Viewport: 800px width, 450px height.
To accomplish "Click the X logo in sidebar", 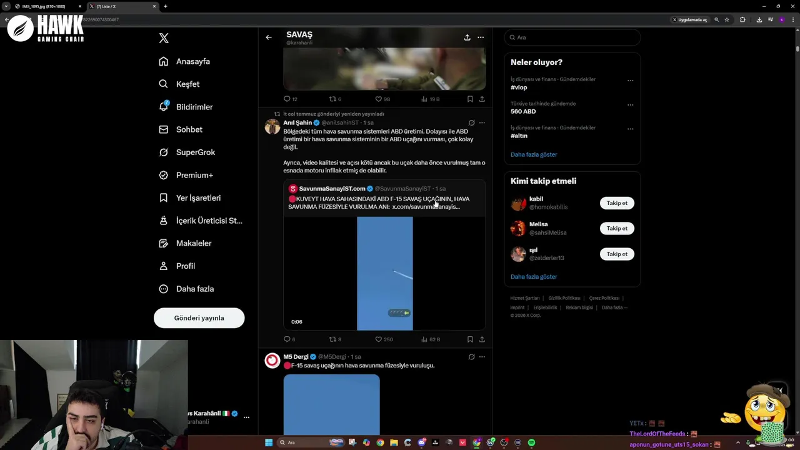I will pyautogui.click(x=164, y=38).
